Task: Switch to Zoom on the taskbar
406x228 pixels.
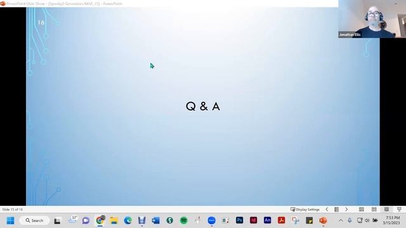Action: tap(211, 220)
